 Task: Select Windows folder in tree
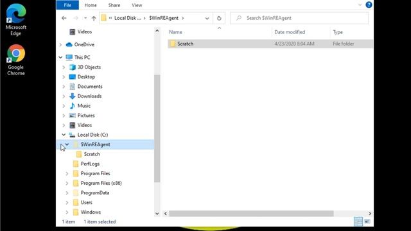tap(91, 212)
